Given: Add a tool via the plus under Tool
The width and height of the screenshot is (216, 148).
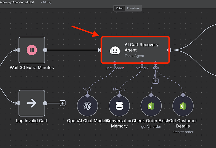Looking at the screenshot, I should [x=155, y=81].
